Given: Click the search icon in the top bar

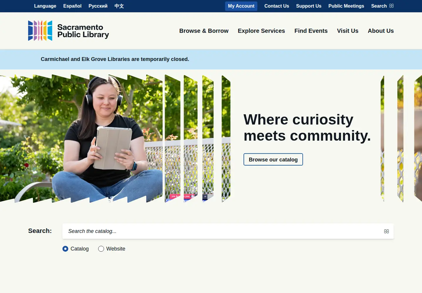Looking at the screenshot, I should coord(392,6).
